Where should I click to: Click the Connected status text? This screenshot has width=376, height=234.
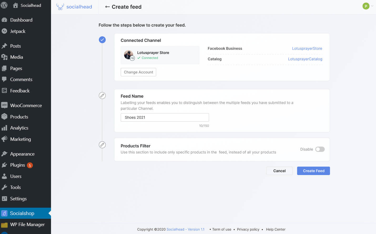click(150, 58)
